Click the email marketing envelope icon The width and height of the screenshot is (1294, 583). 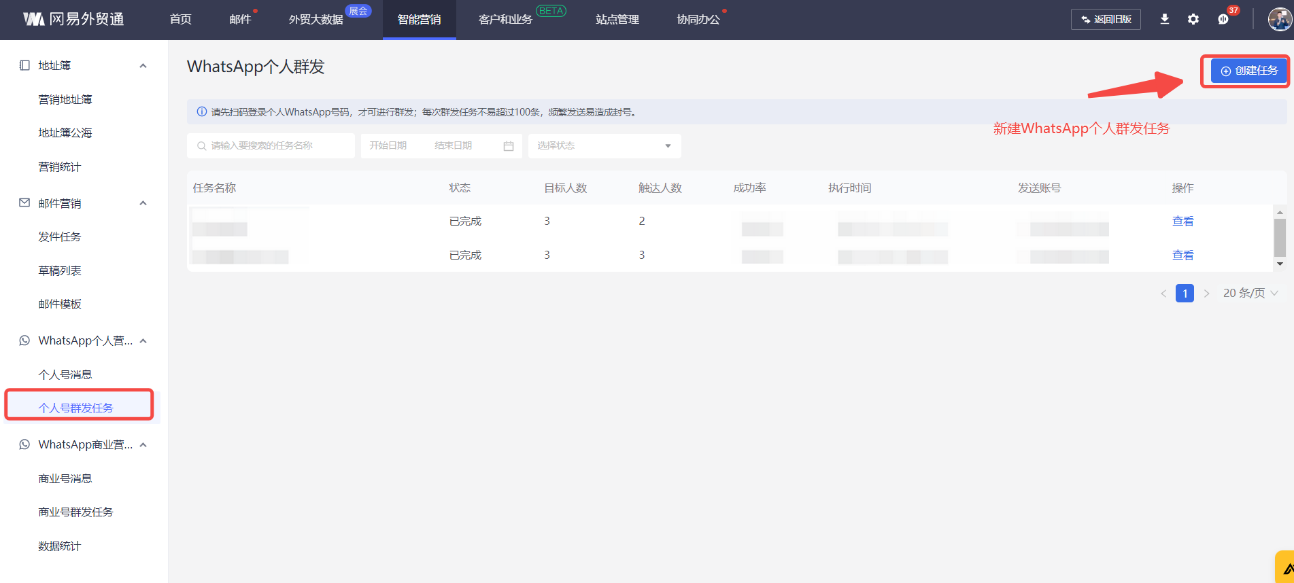tap(24, 202)
